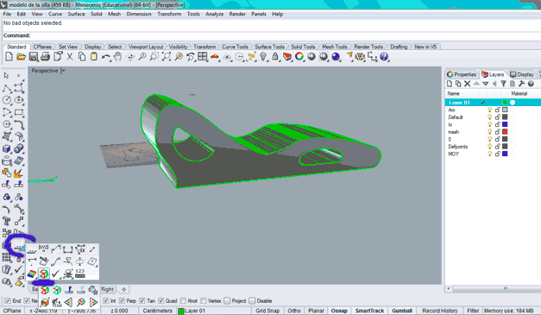Click the skull bad objects icon
This screenshot has height=315, width=541.
(x=68, y=274)
